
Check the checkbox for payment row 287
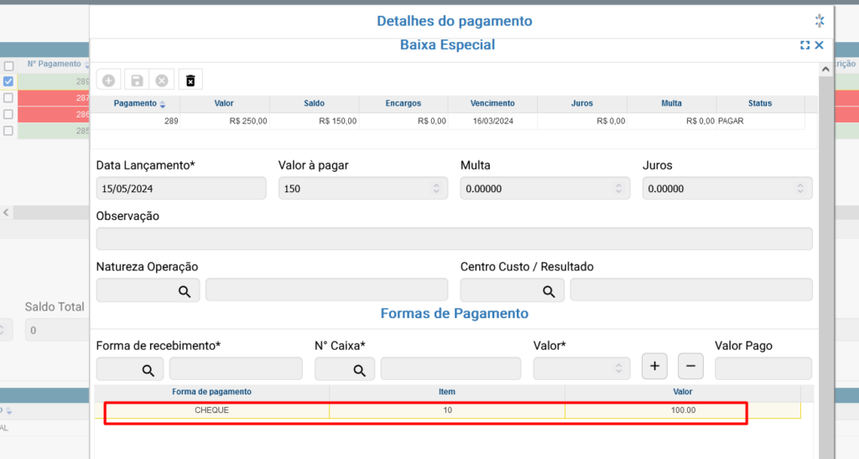click(8, 98)
